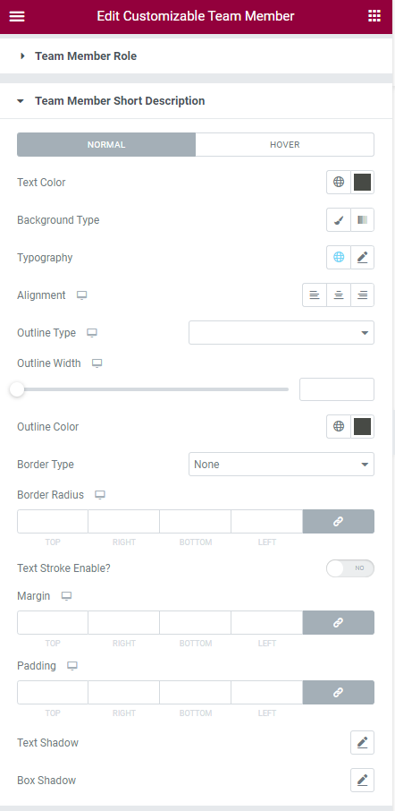Select the classic background brush icon
The image size is (395, 811).
339,220
